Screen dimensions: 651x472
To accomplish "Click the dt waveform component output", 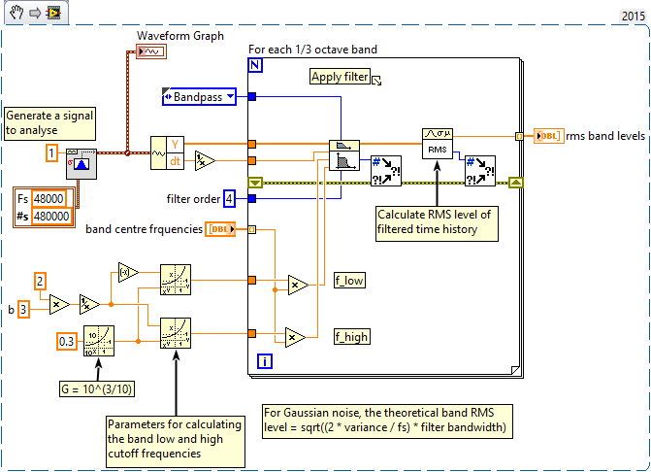I will pyautogui.click(x=176, y=161).
